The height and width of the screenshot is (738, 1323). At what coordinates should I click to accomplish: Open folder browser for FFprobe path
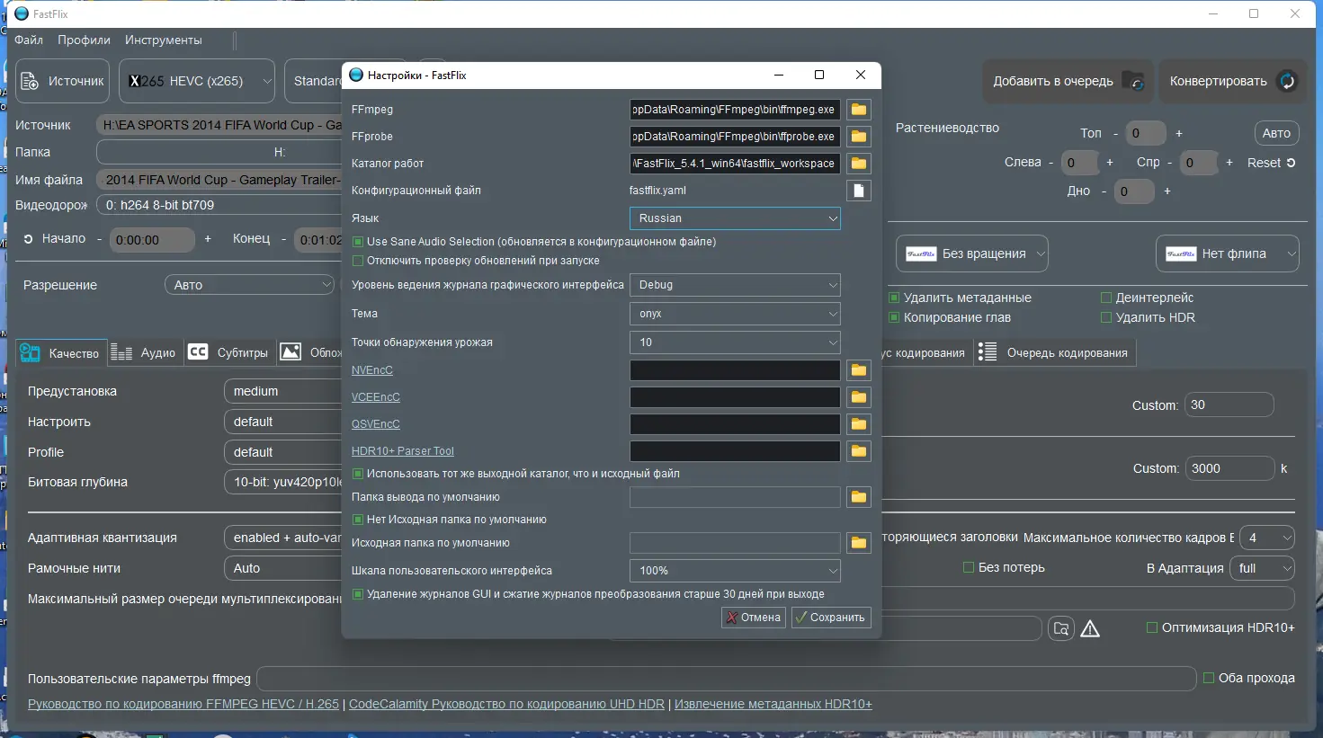(859, 137)
